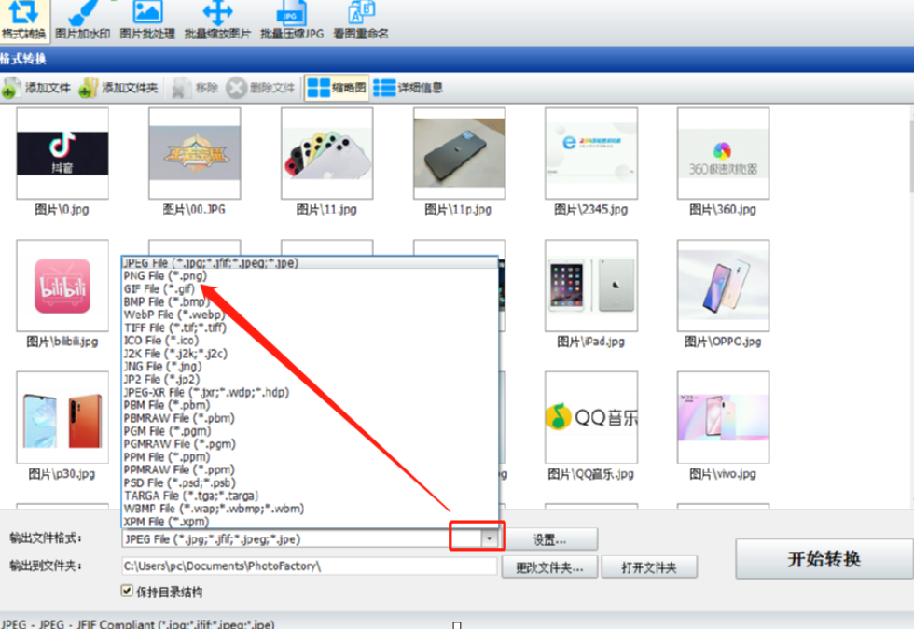
Task: Click the output folder path field
Action: click(309, 566)
